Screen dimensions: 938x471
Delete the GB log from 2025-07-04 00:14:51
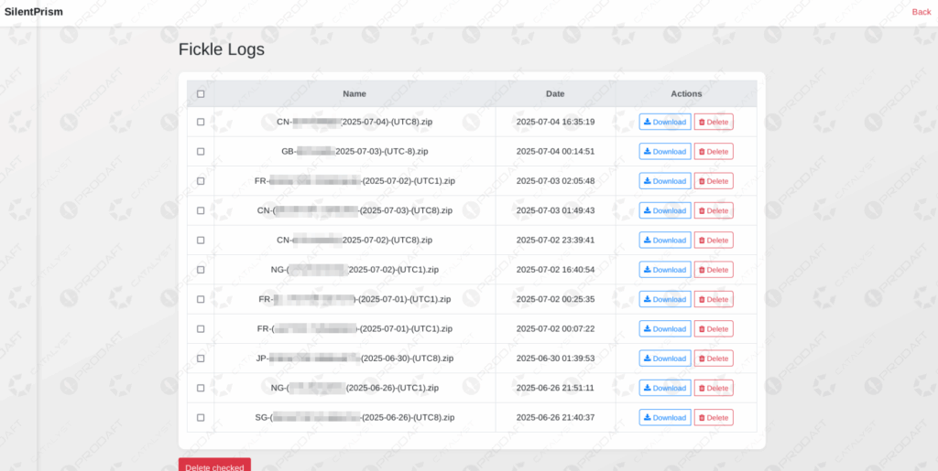click(713, 152)
